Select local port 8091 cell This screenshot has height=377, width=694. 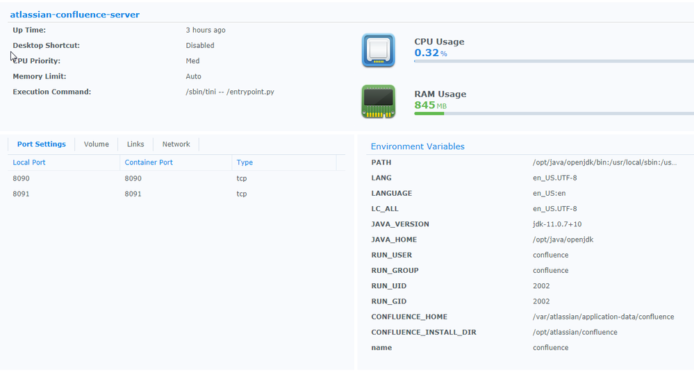tap(22, 194)
